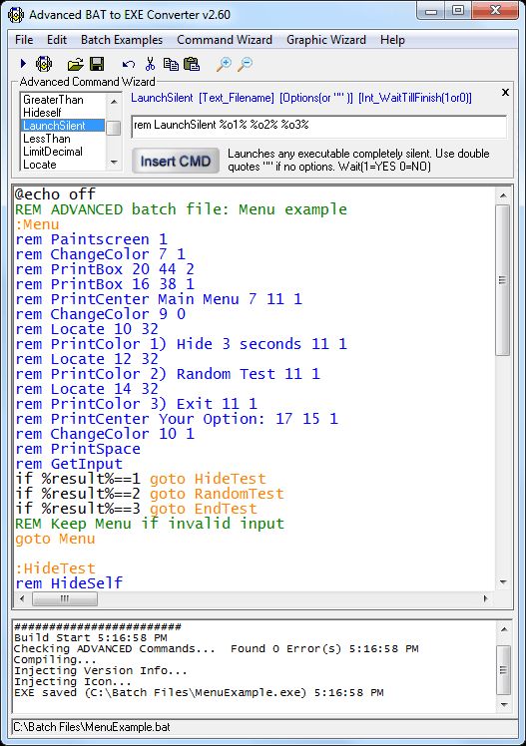Click the code editor's horizontal scrollbar thumb
Screen dimensions: 526x746
tap(65, 598)
